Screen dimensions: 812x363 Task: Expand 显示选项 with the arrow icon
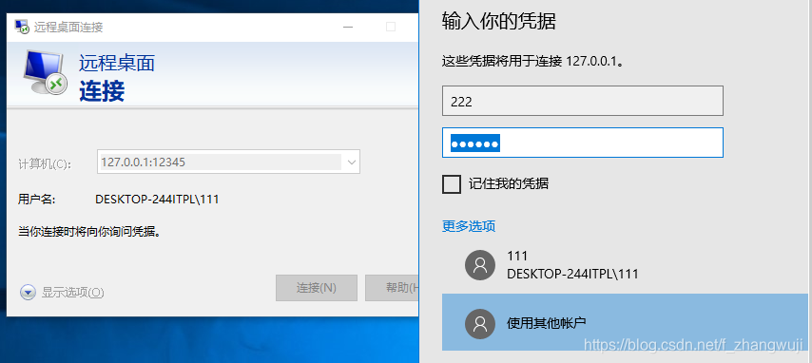pyautogui.click(x=27, y=293)
